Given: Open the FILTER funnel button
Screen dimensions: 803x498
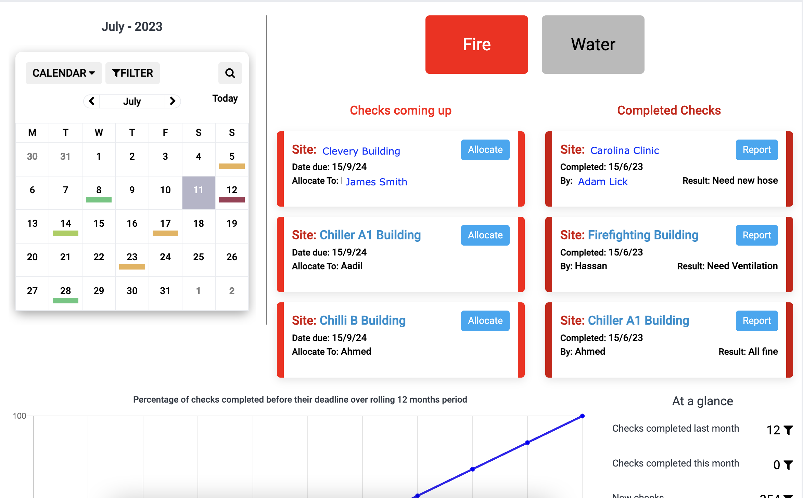Looking at the screenshot, I should tap(132, 73).
